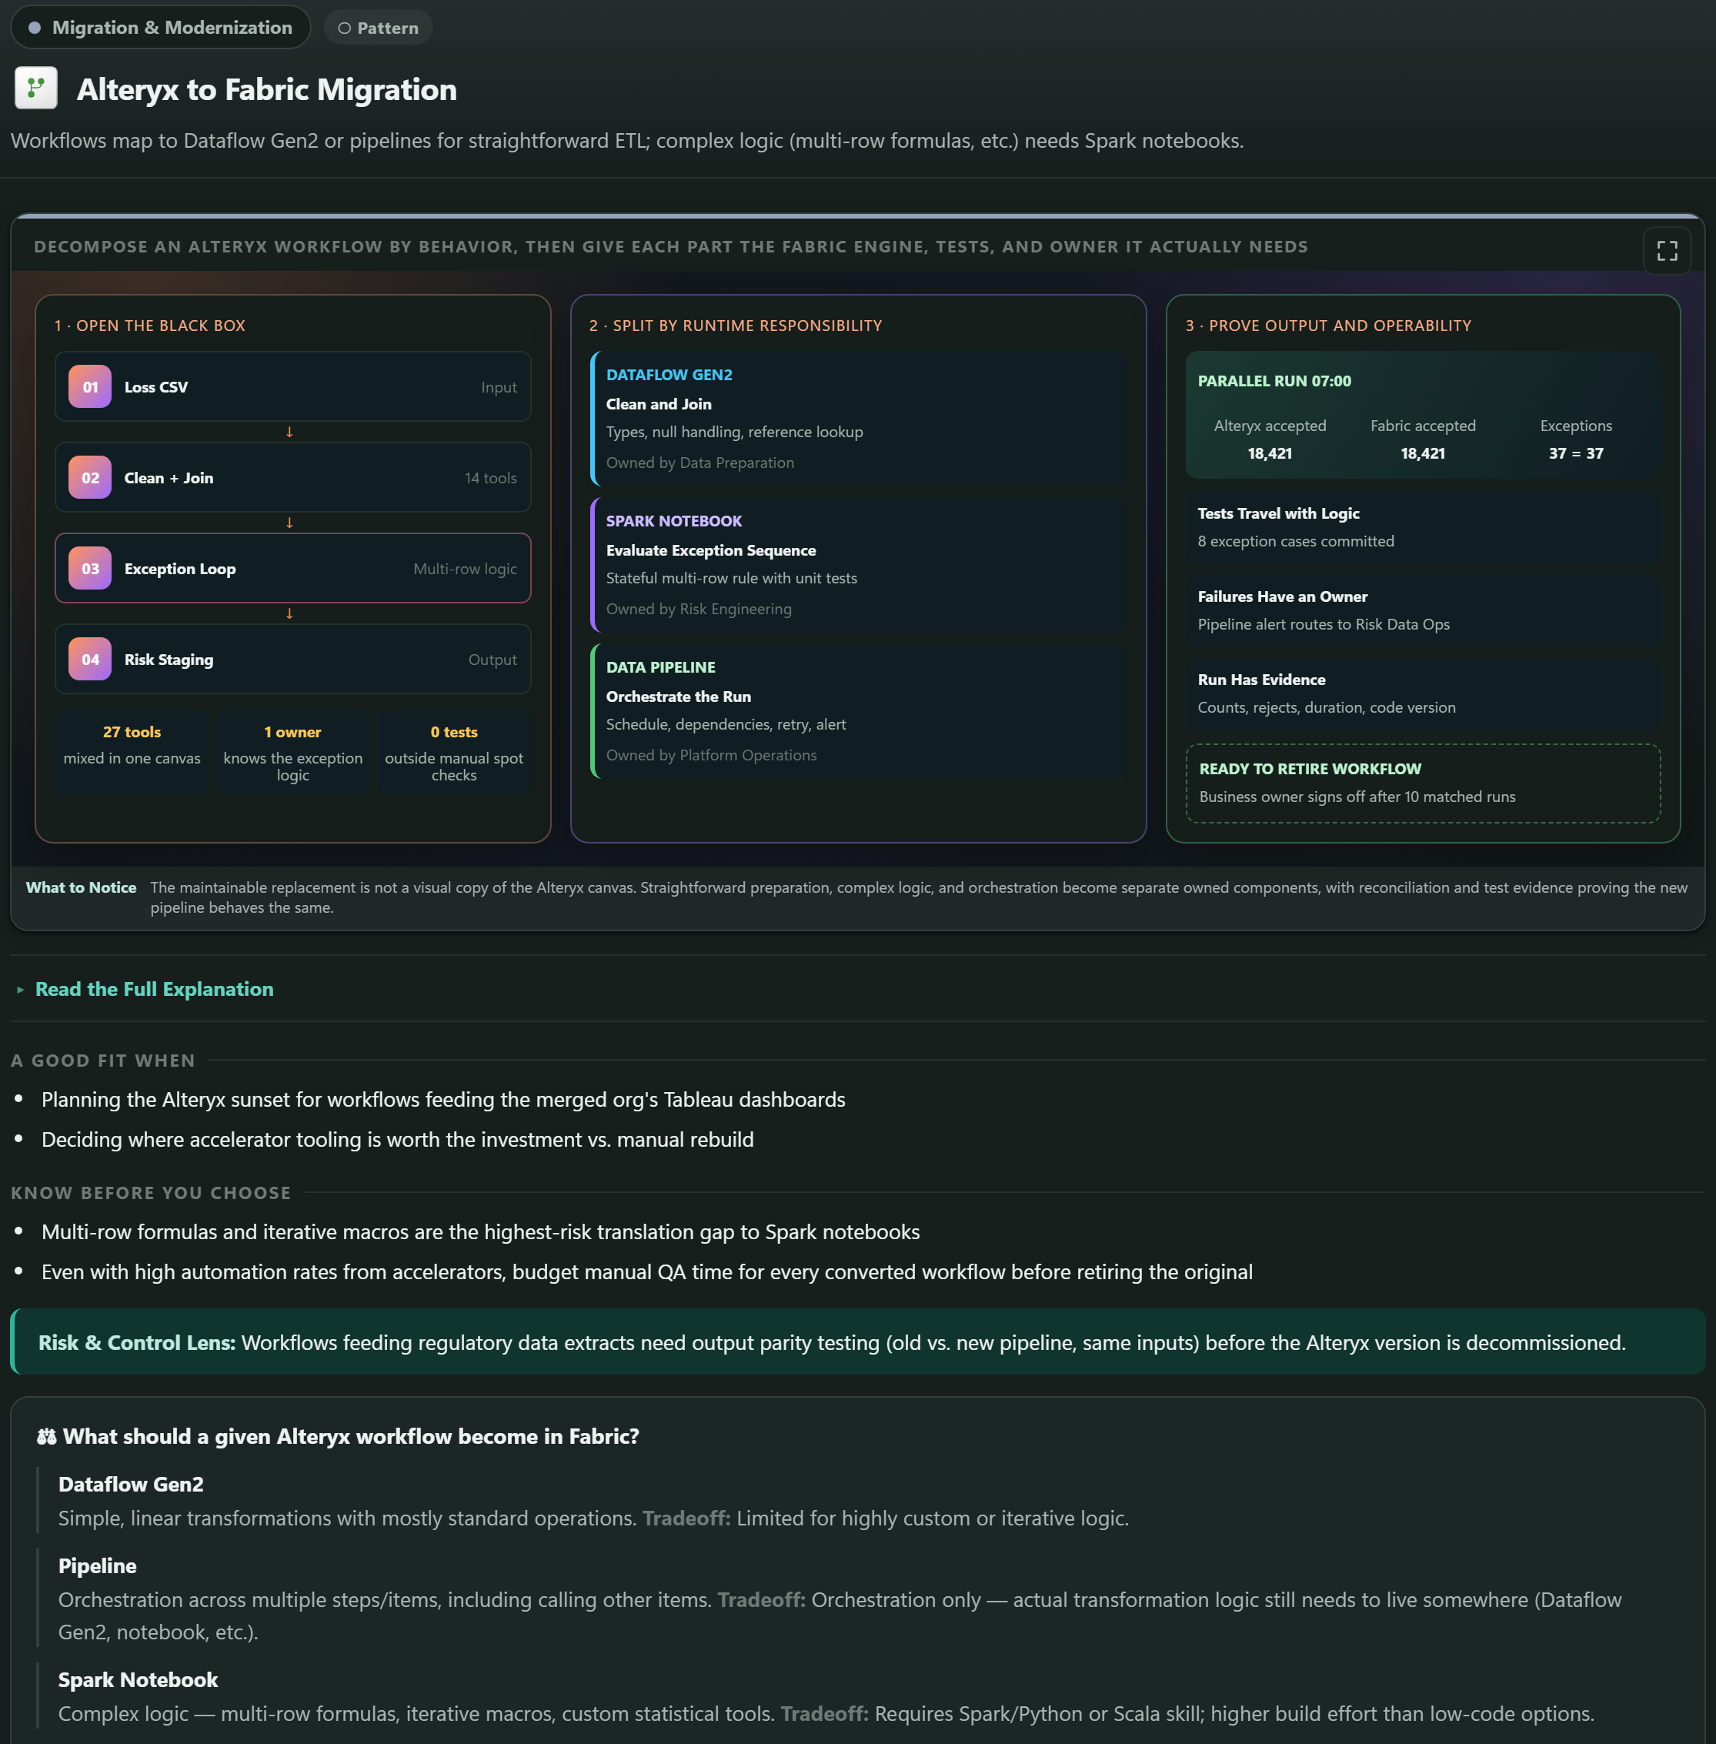Screen dimensions: 1716x1744
Task: Click the 14 tools label
Action: [490, 478]
